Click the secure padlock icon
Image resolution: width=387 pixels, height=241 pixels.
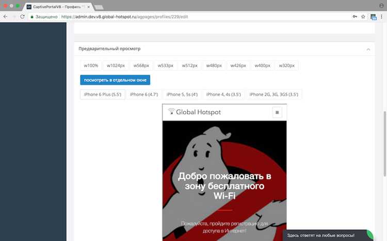32,17
